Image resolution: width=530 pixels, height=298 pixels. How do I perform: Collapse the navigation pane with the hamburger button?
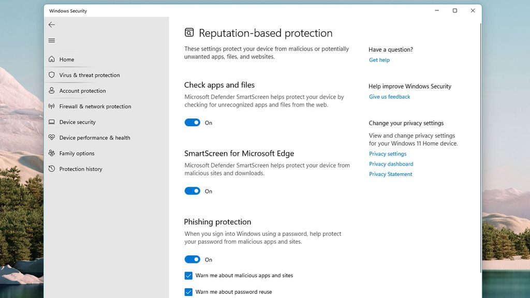tap(51, 40)
